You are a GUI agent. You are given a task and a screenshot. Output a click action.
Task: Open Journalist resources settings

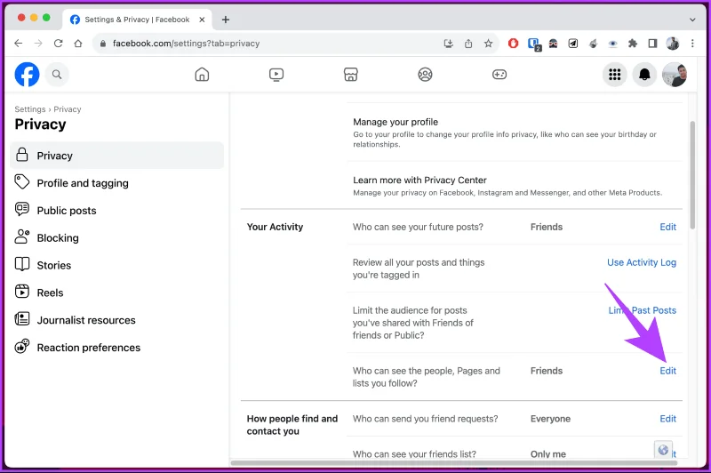click(116, 320)
